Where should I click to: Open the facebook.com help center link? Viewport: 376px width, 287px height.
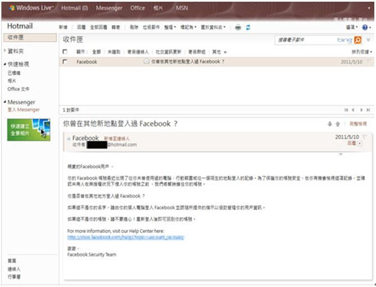126,237
